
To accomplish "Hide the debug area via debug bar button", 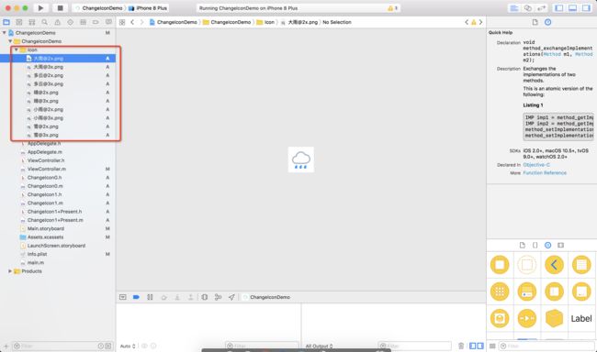I will click(x=122, y=297).
